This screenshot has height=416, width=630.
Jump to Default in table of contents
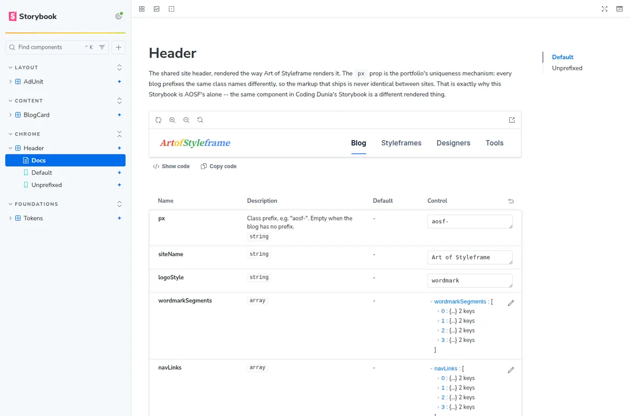coord(563,57)
